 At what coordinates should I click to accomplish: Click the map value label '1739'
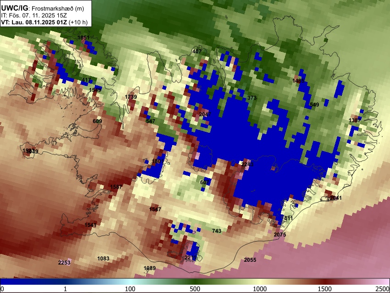pos(131,97)
